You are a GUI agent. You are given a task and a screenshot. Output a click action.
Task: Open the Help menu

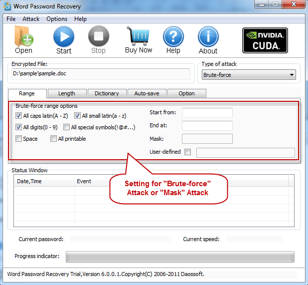(x=80, y=19)
